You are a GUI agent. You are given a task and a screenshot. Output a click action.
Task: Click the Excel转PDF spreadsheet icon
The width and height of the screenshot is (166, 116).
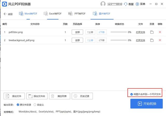(46, 14)
